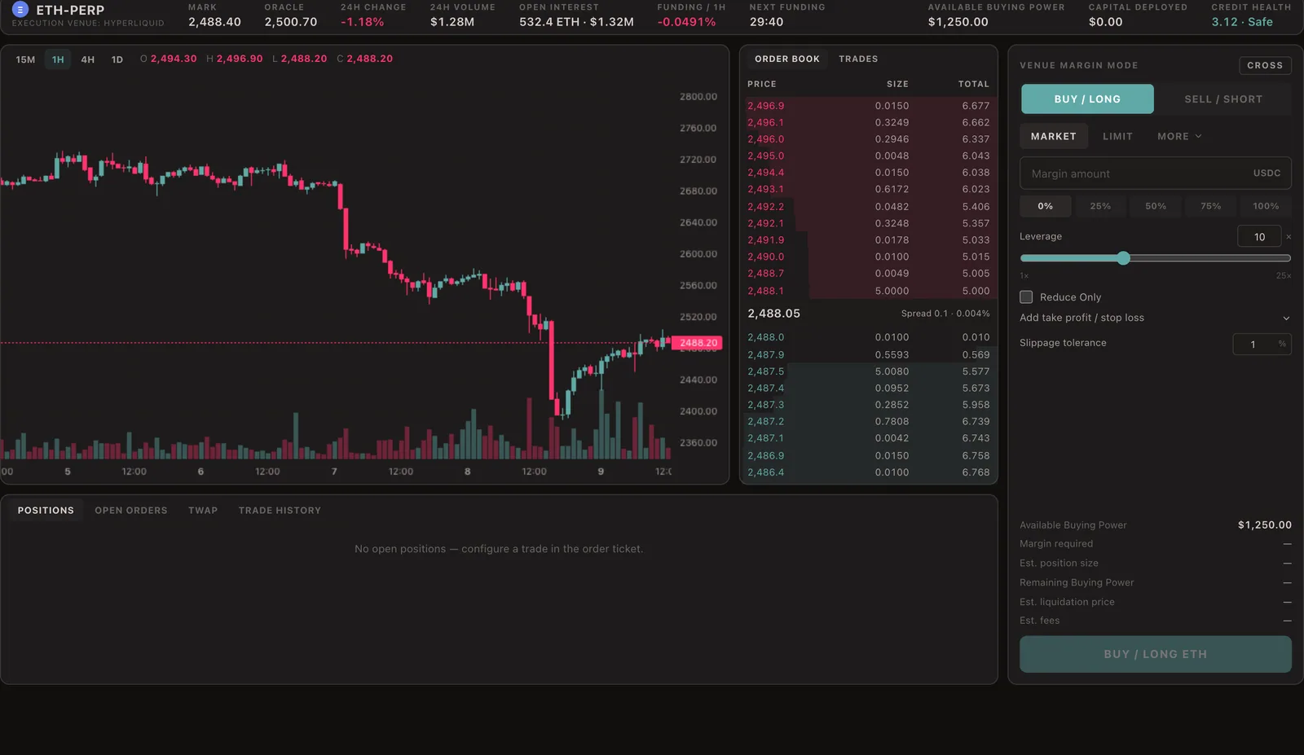This screenshot has height=755, width=1304.
Task: Open the Order Book tab
Action: pyautogui.click(x=787, y=59)
